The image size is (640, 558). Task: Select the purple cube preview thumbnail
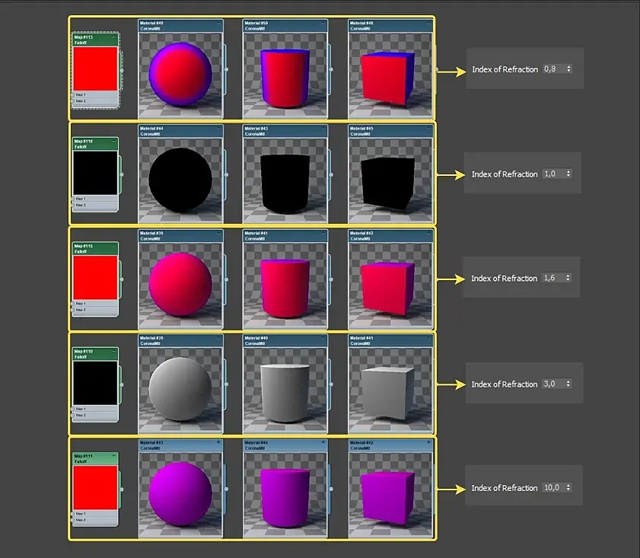[x=390, y=496]
